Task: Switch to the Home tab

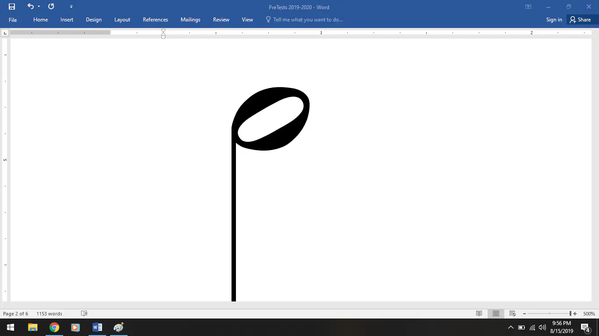Action: click(40, 20)
